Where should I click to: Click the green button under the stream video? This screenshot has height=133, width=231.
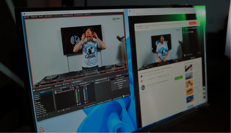click(x=178, y=78)
